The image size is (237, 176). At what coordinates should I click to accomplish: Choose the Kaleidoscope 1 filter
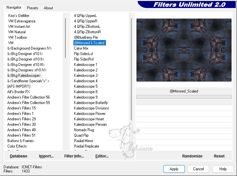pos(86,65)
